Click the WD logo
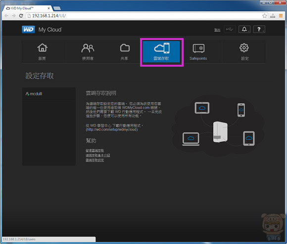 (x=28, y=30)
